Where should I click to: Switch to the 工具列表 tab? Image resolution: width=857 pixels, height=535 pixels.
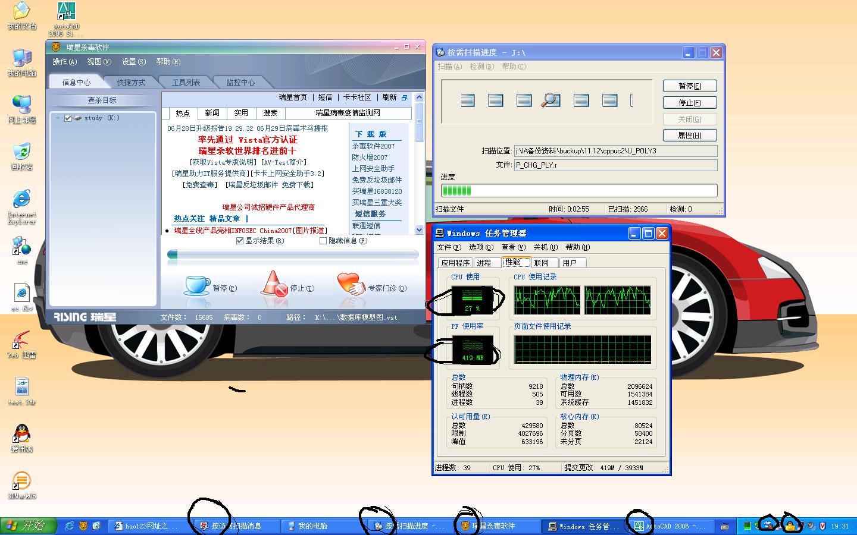(x=186, y=83)
